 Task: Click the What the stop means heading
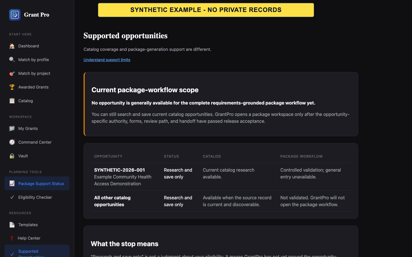(x=124, y=244)
